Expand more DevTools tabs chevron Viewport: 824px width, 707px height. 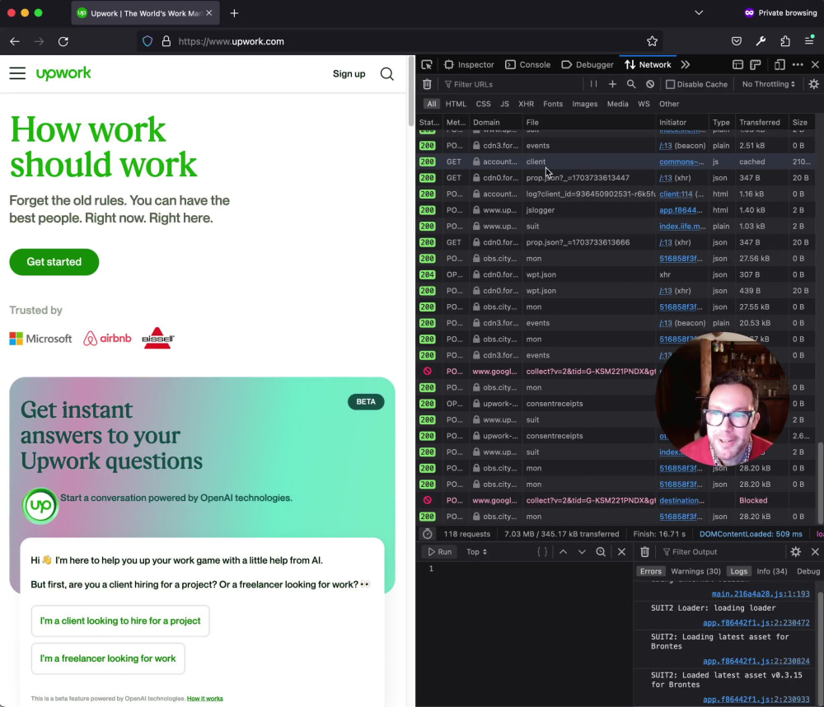point(686,64)
